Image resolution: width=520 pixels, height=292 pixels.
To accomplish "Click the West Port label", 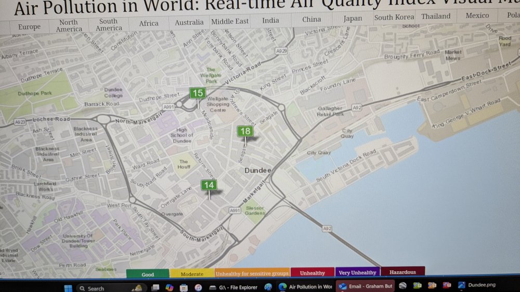I will [x=119, y=205].
